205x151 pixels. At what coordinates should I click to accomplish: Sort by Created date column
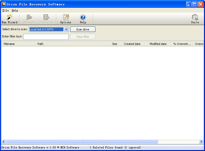coord(132,44)
